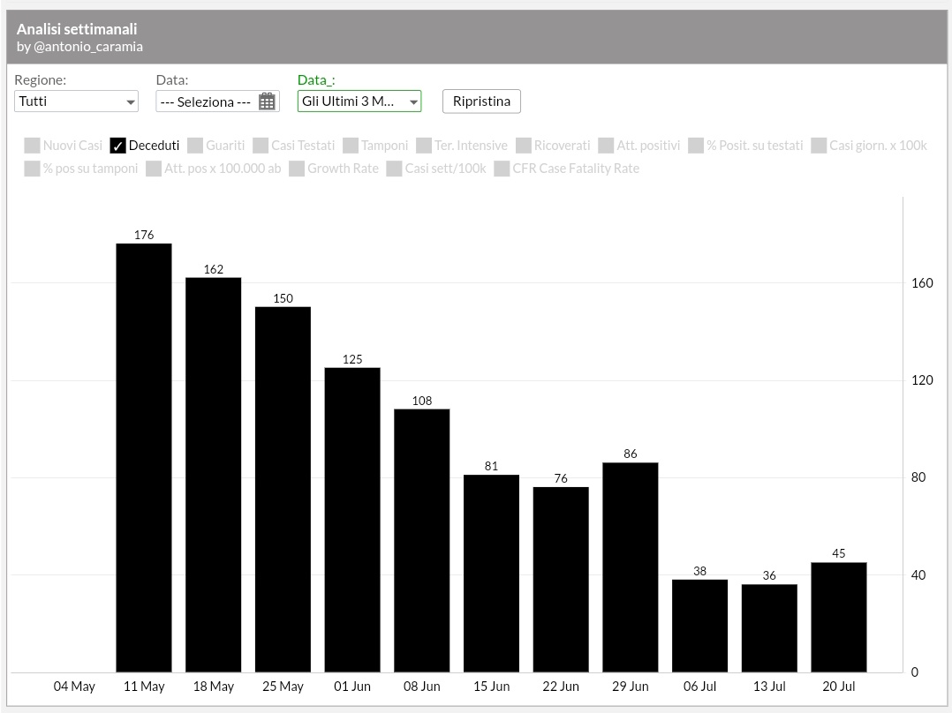Image resolution: width=952 pixels, height=713 pixels.
Task: Select the 25 May bar with value 150
Action: [283, 490]
